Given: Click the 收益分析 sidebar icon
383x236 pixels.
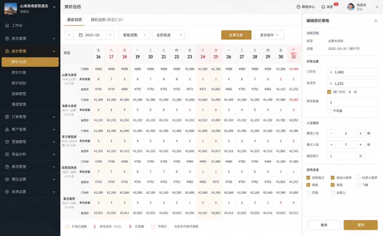Looking at the screenshot, I should click(7, 154).
